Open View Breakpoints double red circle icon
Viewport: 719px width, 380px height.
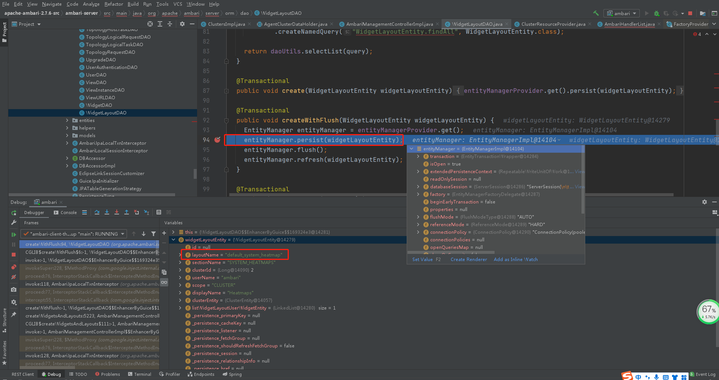click(x=14, y=267)
